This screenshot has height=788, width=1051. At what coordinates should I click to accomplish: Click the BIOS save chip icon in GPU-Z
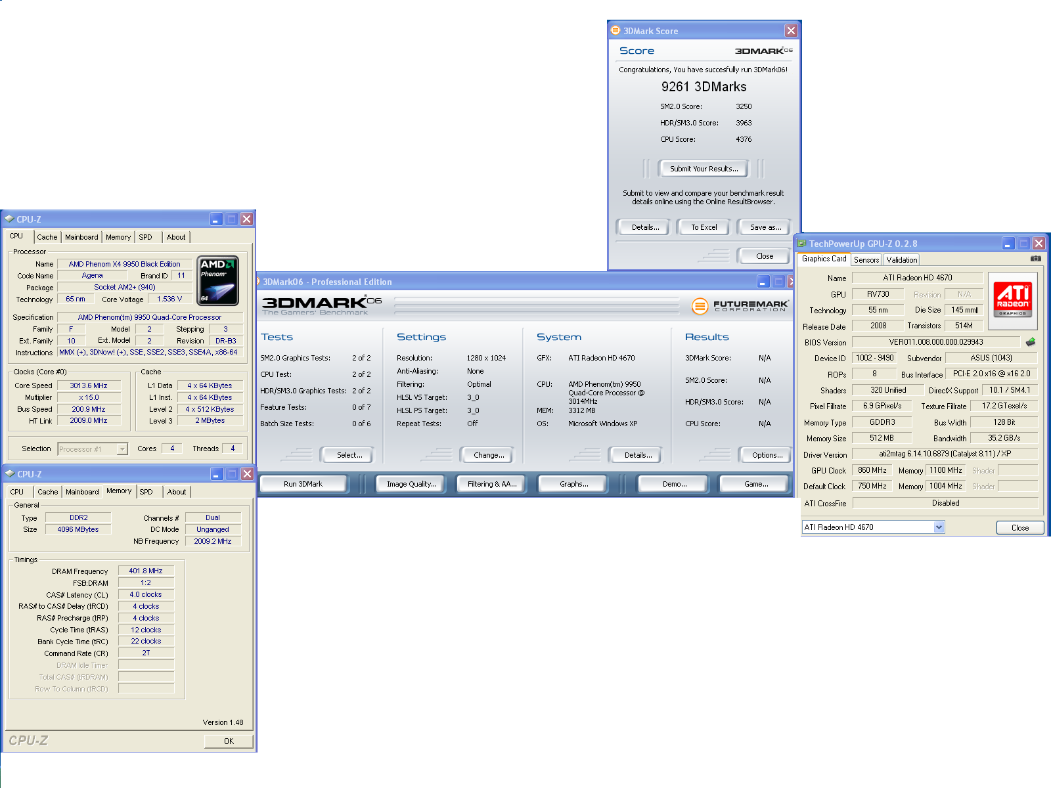(1030, 342)
